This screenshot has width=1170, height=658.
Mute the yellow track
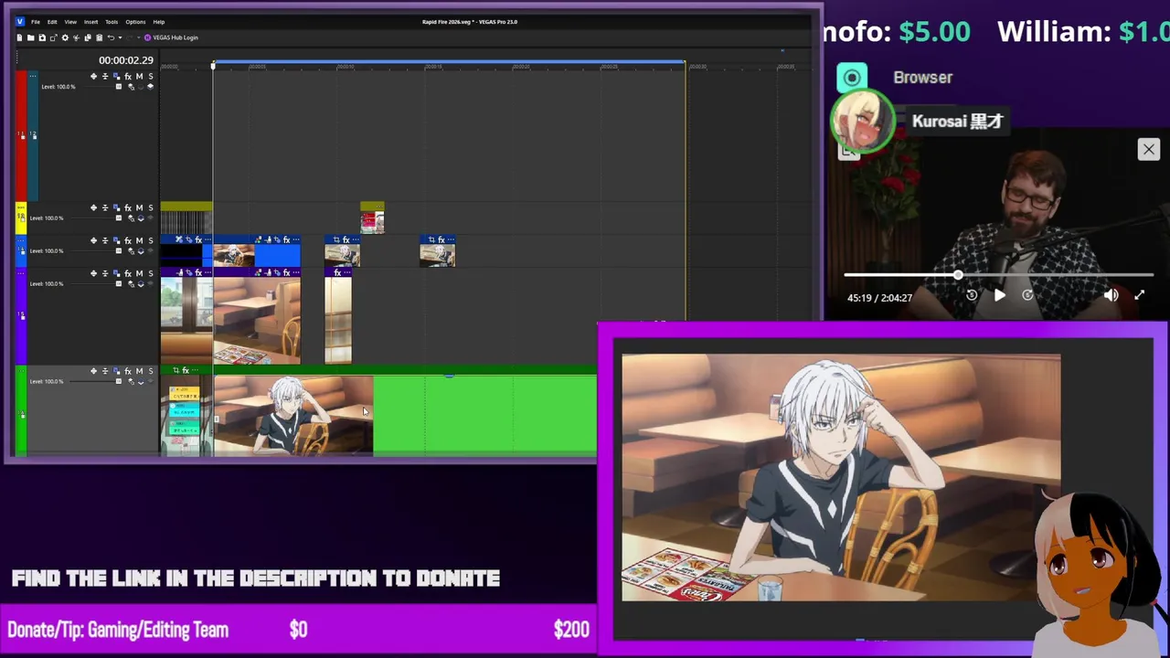tap(139, 208)
